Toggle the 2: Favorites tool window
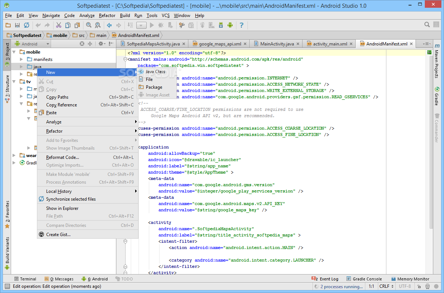 7,214
